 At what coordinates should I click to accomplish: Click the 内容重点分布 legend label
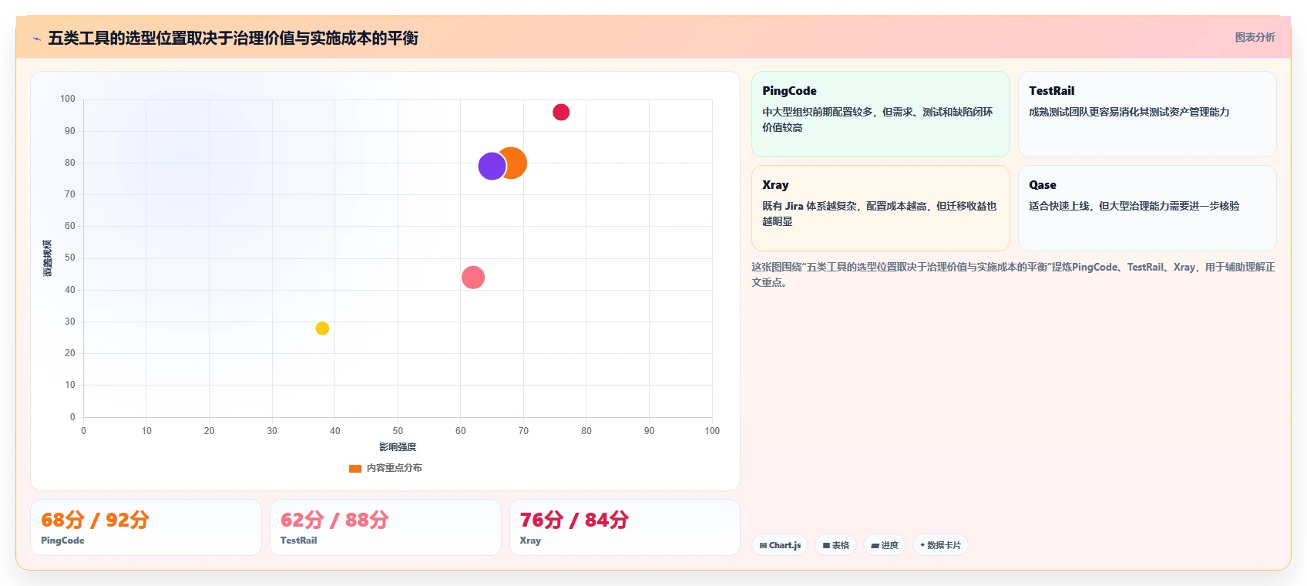394,468
